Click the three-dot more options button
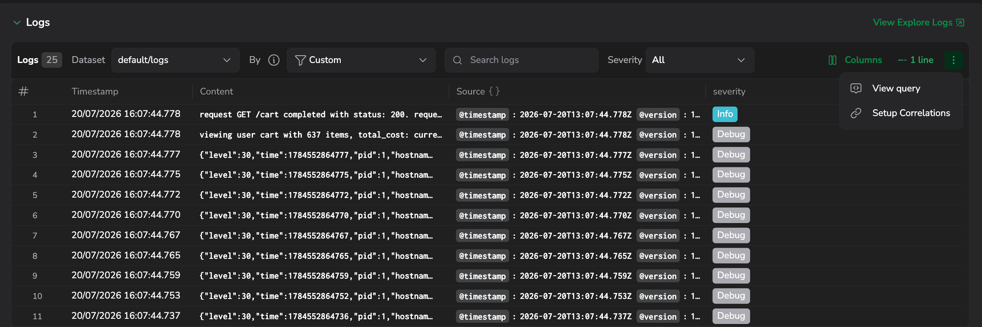982x327 pixels. [953, 60]
